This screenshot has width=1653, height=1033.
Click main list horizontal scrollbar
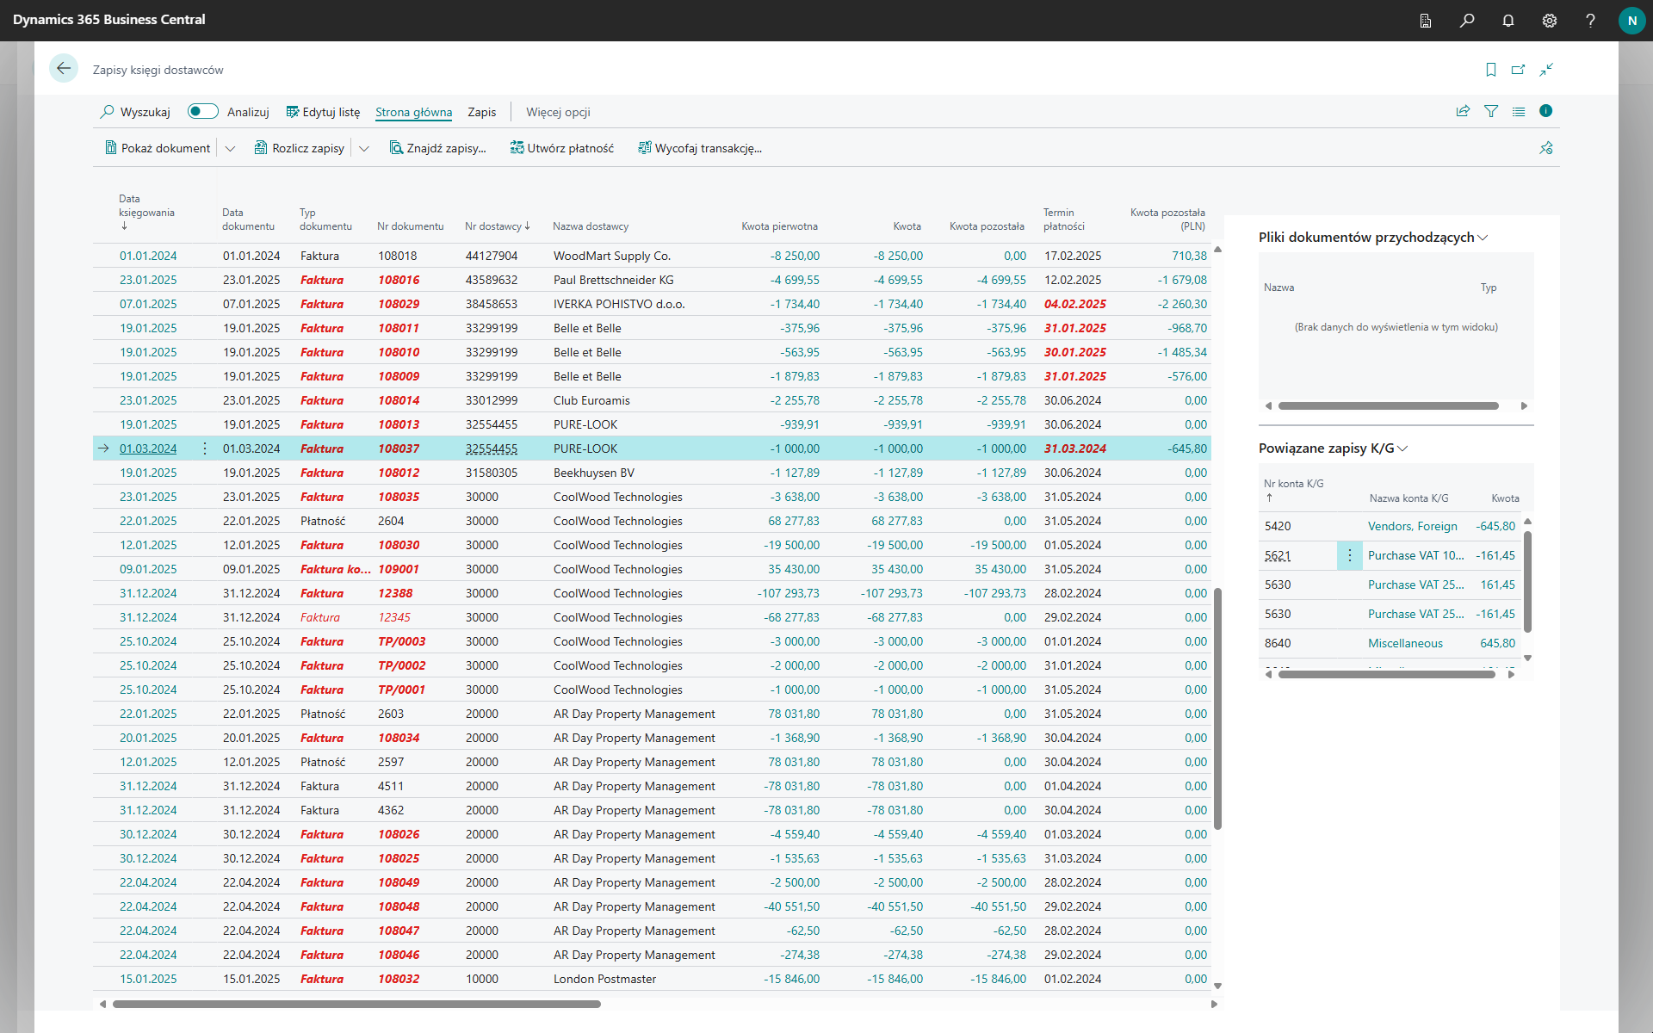click(x=356, y=1004)
